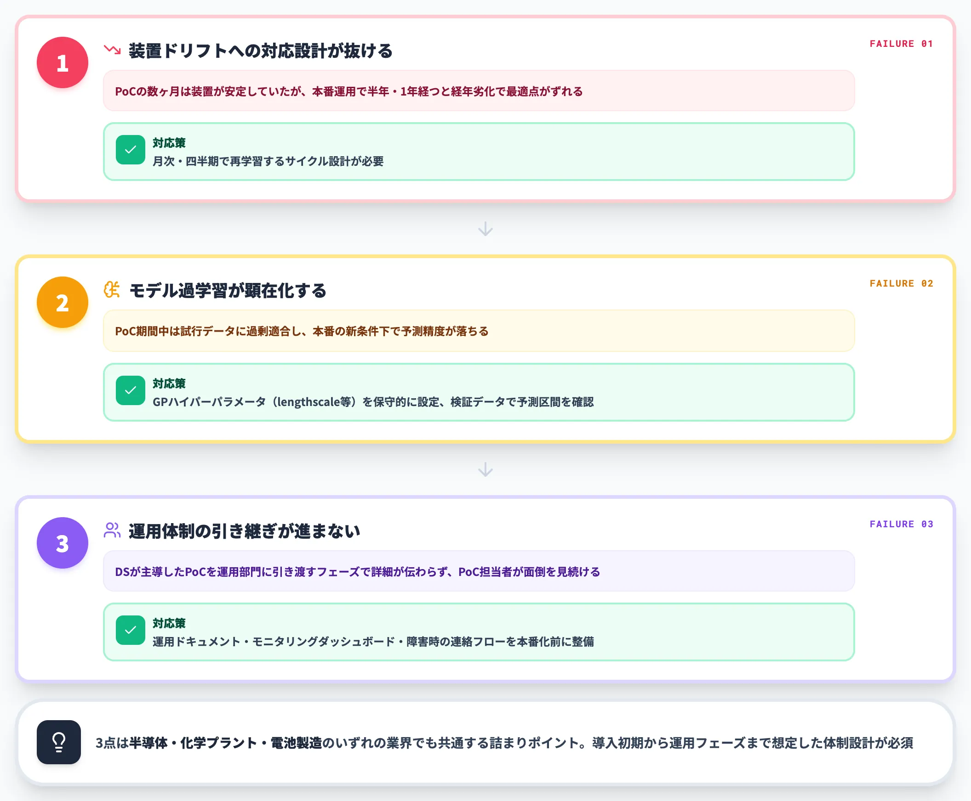Screen dimensions: 971x801
Task: Click the text 運用ドキュメント・モニタリングダッシュボード
Action: [x=274, y=642]
